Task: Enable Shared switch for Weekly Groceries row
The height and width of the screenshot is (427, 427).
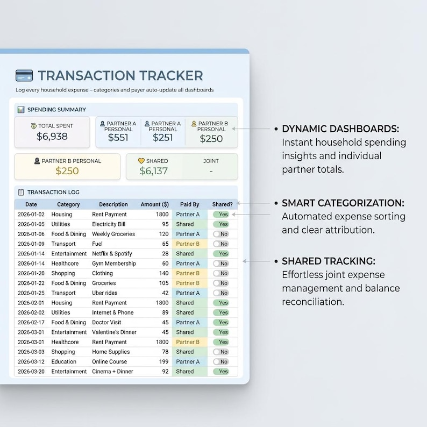Action: click(221, 234)
